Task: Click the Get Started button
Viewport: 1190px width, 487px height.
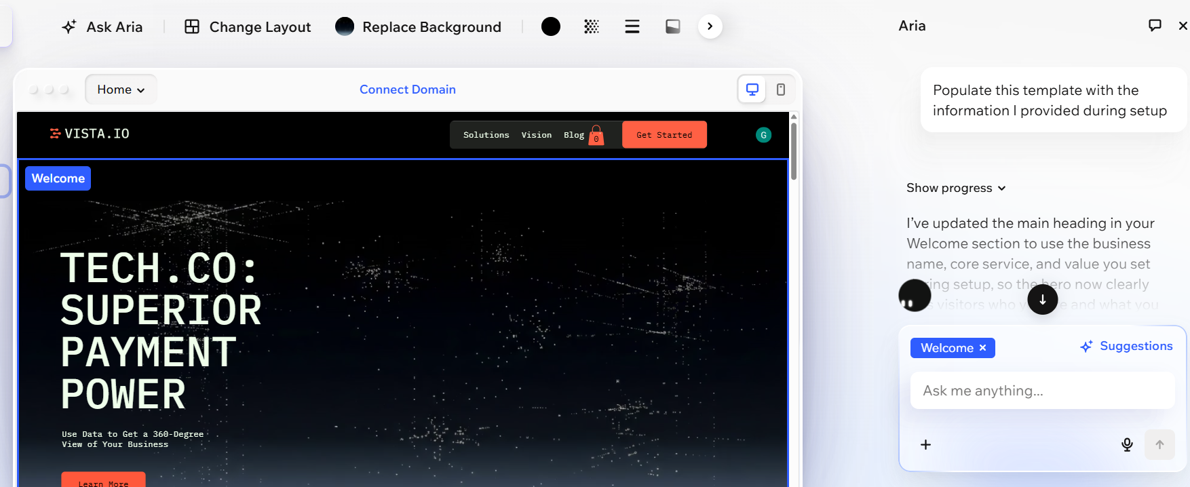Action: (x=664, y=134)
